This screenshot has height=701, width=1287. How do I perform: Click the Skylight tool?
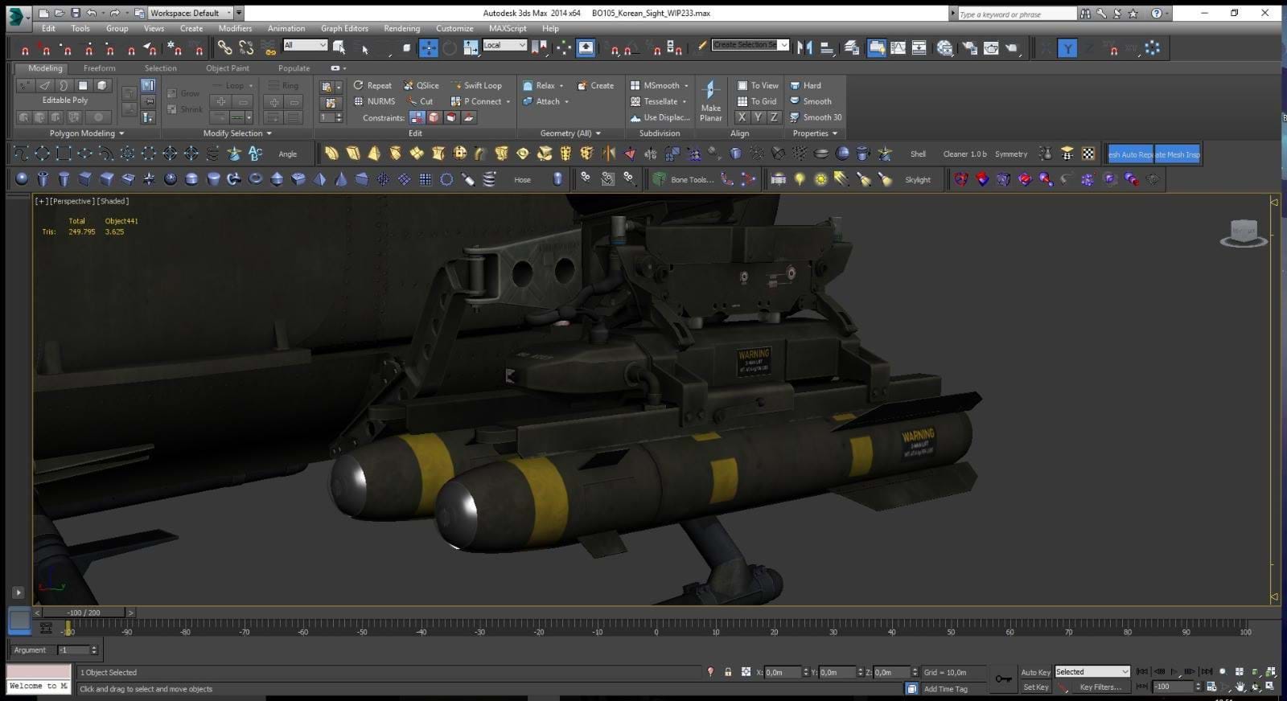[x=918, y=180]
